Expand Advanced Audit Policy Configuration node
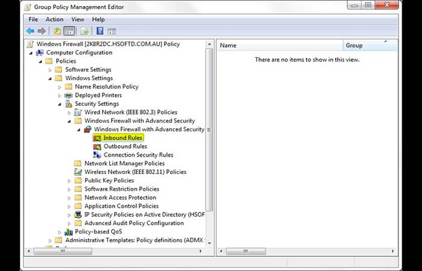The width and height of the screenshot is (422, 271). coord(69,223)
